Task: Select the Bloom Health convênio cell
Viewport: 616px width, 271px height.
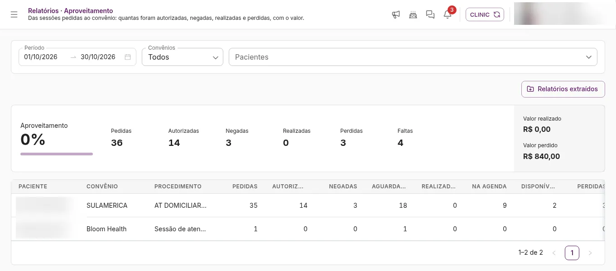Action: (106, 229)
